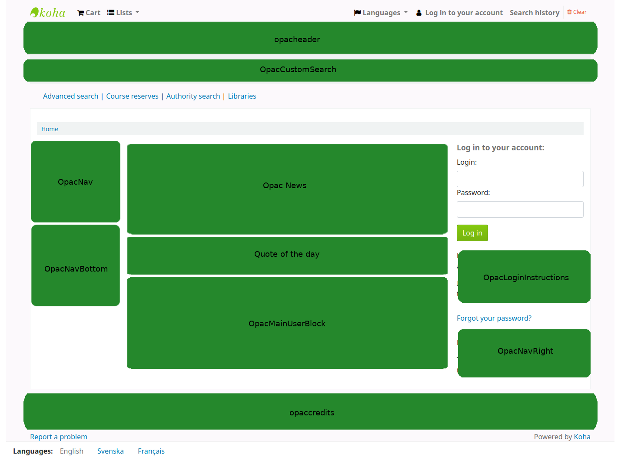This screenshot has height=461, width=621.
Task: Switch language to Svenska
Action: click(110, 451)
